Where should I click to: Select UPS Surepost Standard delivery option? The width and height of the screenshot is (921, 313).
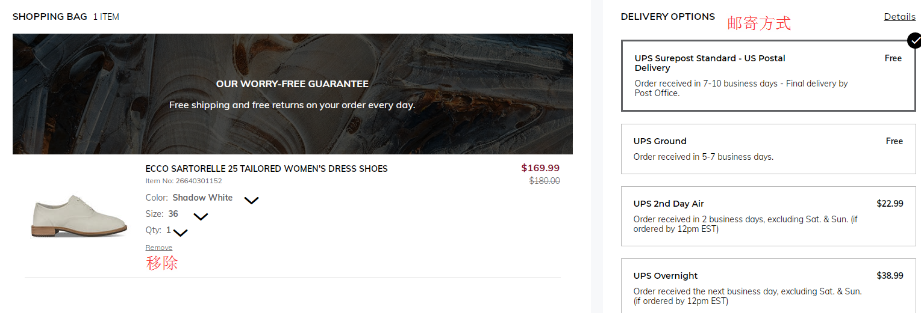click(x=768, y=76)
